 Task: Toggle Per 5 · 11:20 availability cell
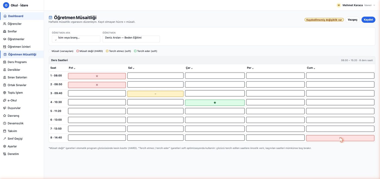pos(275,111)
